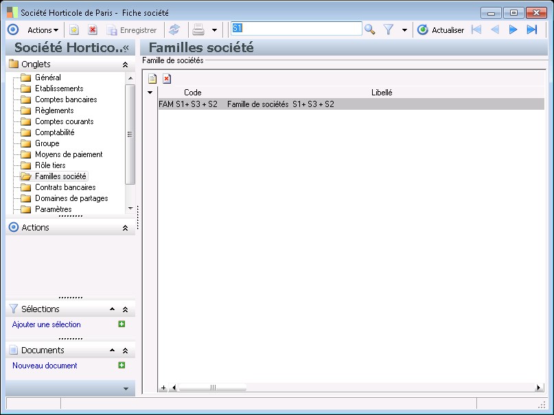Open the Actions dropdown menu
This screenshot has height=415, width=554.
tap(43, 29)
